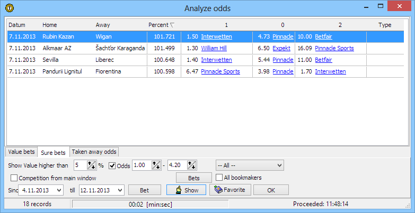Click the Bet button
The height and width of the screenshot is (213, 415).
point(145,190)
